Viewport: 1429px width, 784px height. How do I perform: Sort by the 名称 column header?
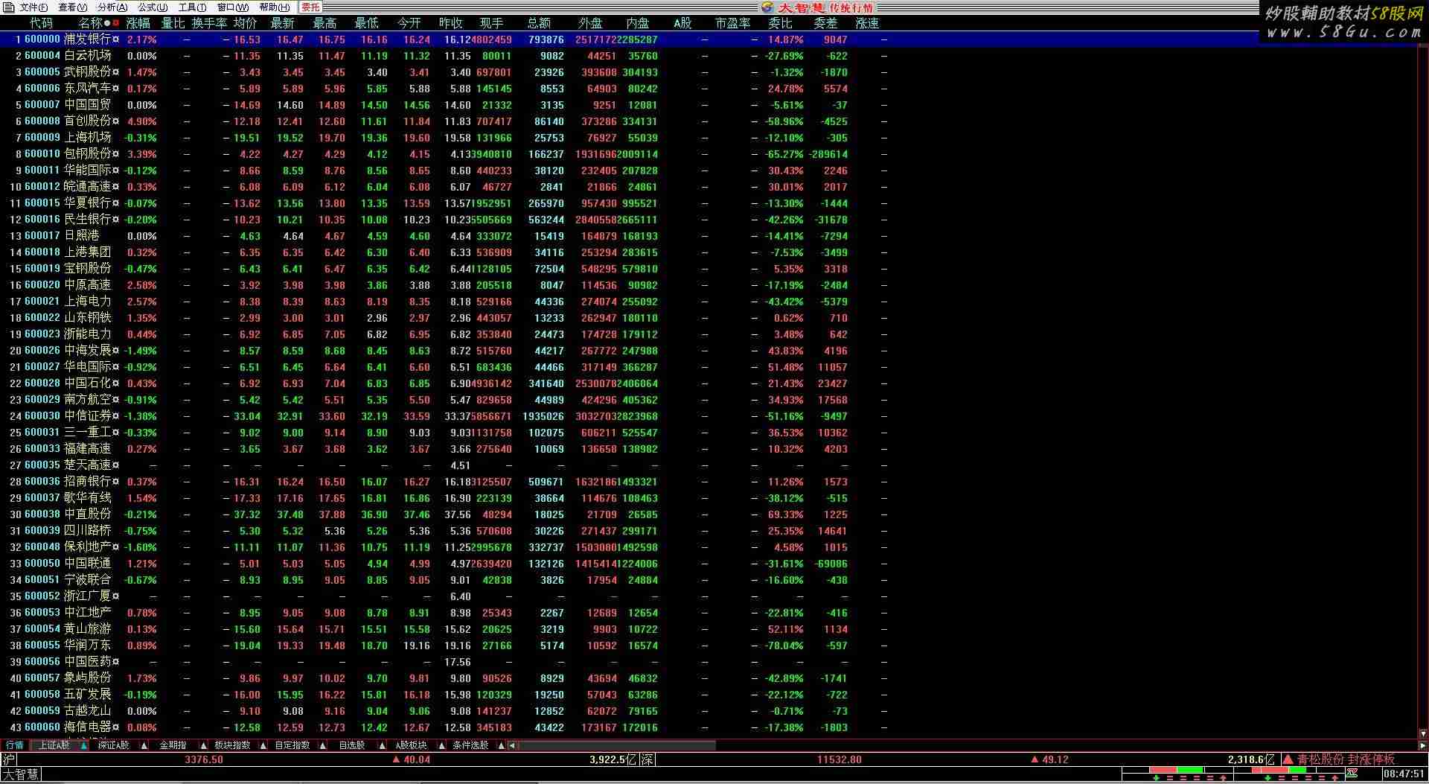click(91, 23)
